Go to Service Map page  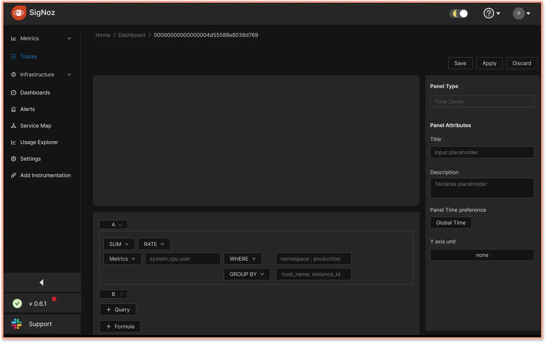[x=36, y=126]
